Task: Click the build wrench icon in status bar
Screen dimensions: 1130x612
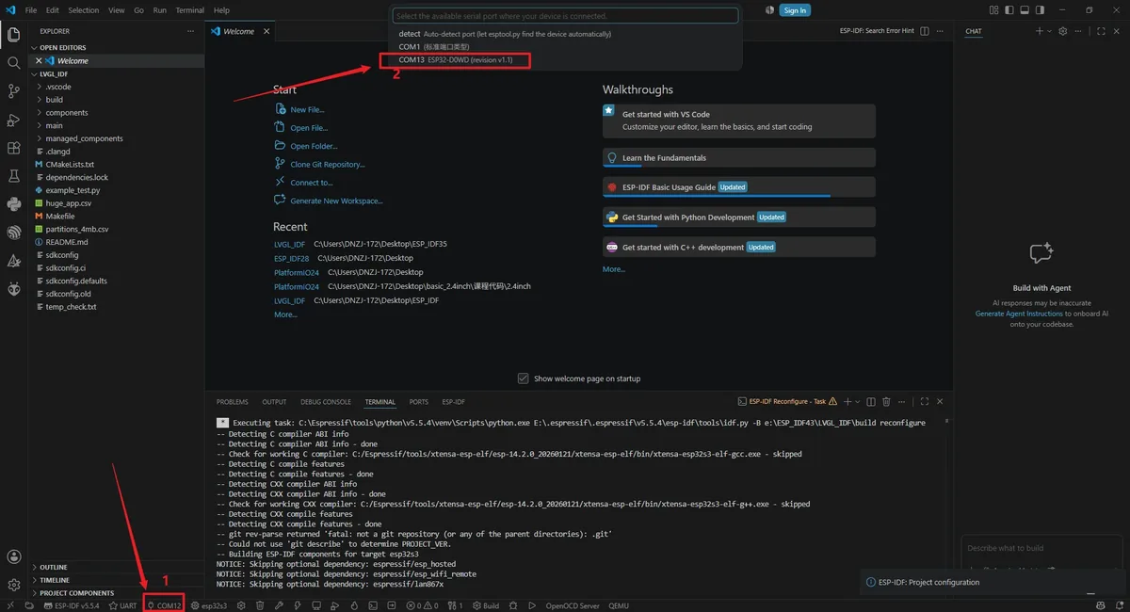Action: click(279, 605)
